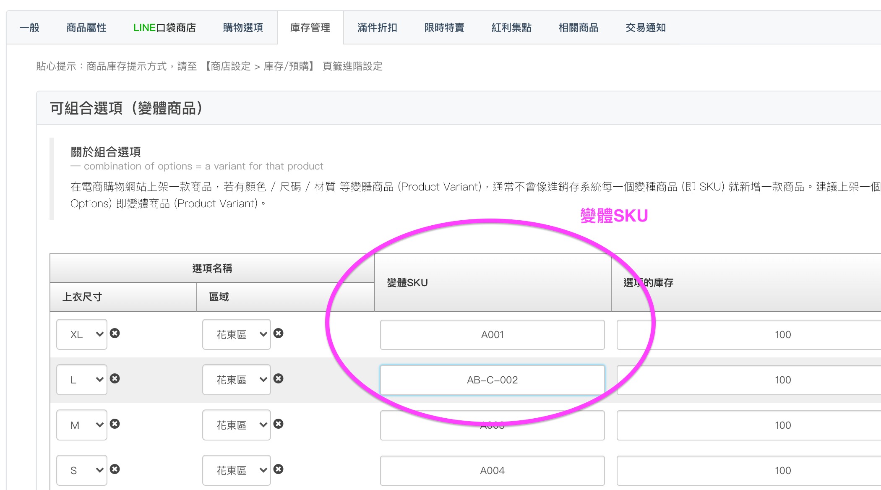Click stock field 100 in XL row
This screenshot has height=490, width=881.
coord(749,335)
